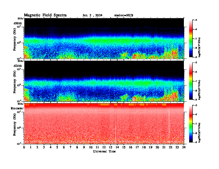Click hour "0" on the Universal Time axis

tap(24, 147)
